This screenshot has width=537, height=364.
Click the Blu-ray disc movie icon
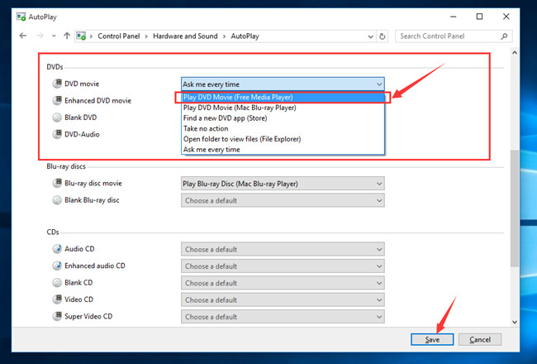click(x=56, y=183)
